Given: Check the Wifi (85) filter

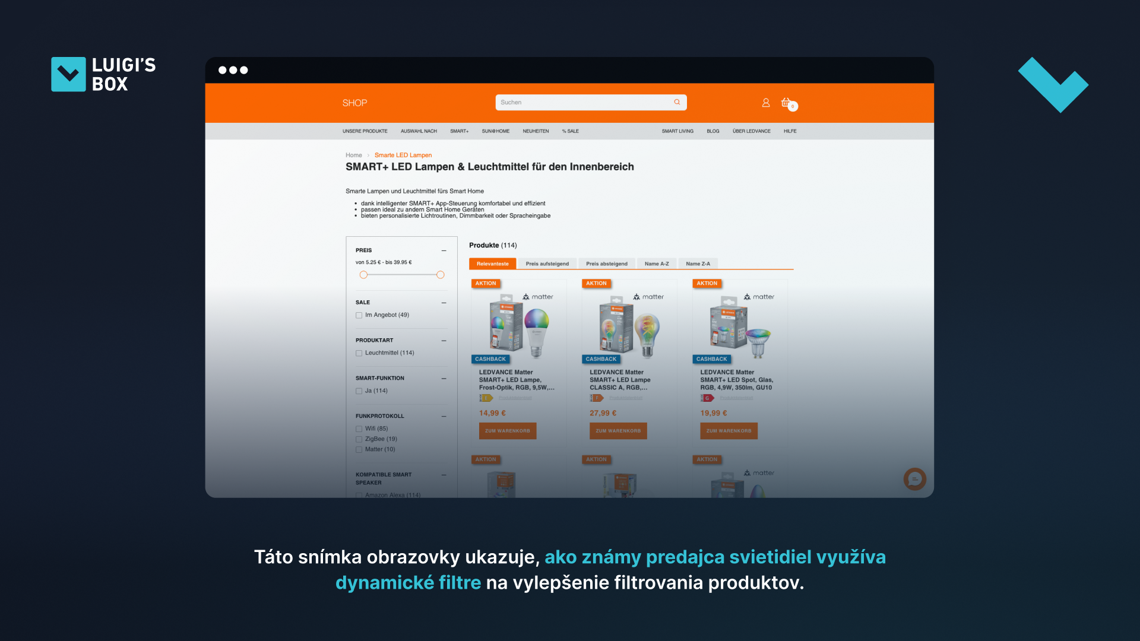Looking at the screenshot, I should pos(359,429).
